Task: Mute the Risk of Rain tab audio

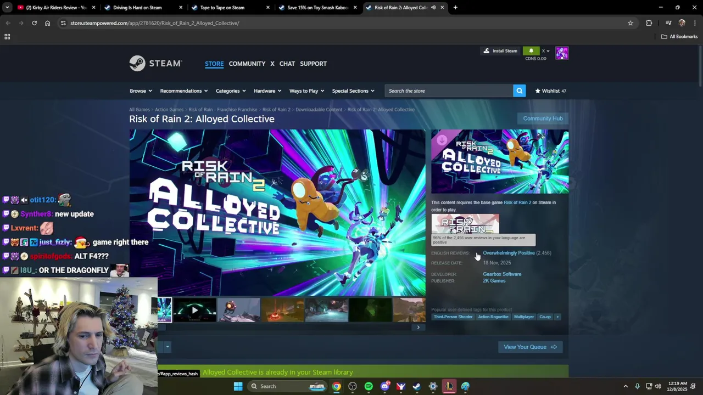Action: coord(433,8)
